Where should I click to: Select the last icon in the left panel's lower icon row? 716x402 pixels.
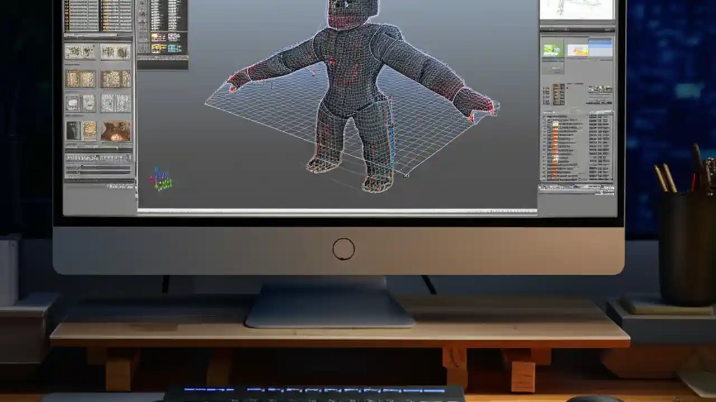click(129, 157)
